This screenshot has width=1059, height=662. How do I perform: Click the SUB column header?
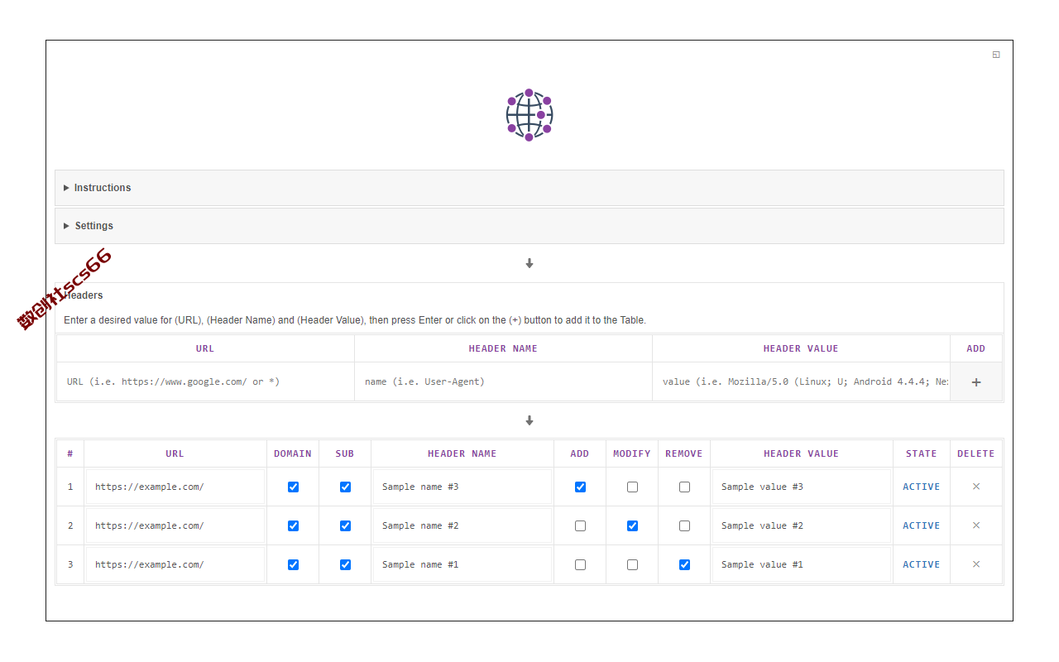pyautogui.click(x=345, y=453)
